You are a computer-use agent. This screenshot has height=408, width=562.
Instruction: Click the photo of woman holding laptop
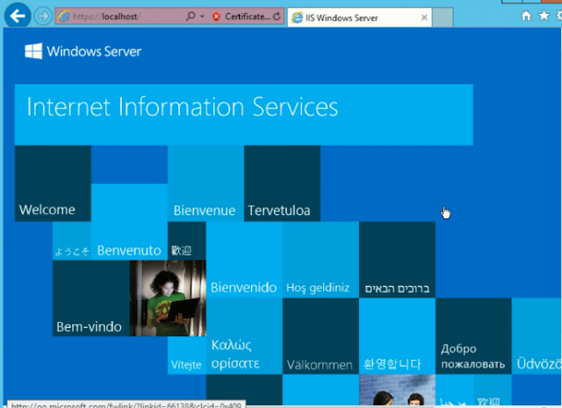(168, 298)
